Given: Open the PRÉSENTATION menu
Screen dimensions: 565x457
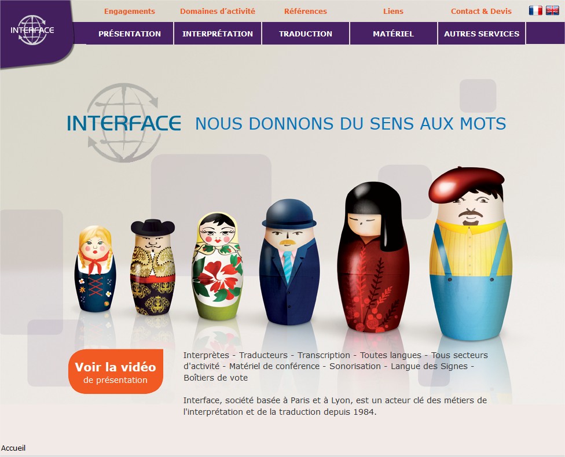Looking at the screenshot, I should click(130, 34).
